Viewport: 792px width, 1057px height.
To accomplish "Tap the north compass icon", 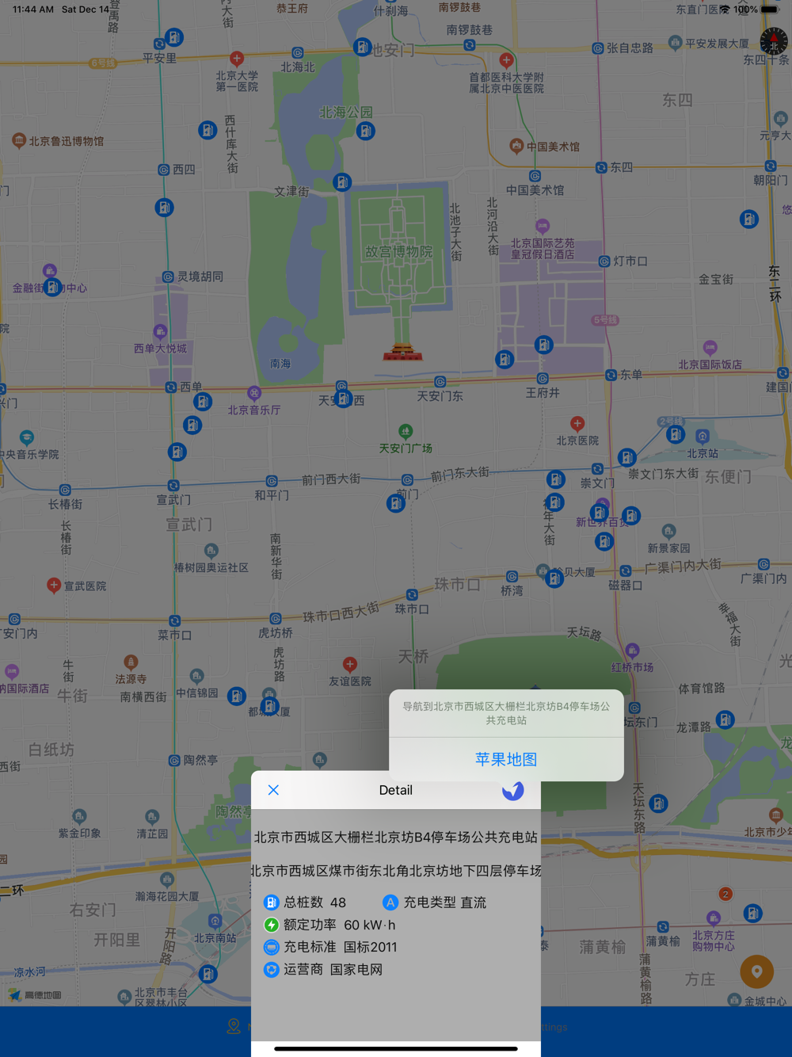I will point(774,41).
